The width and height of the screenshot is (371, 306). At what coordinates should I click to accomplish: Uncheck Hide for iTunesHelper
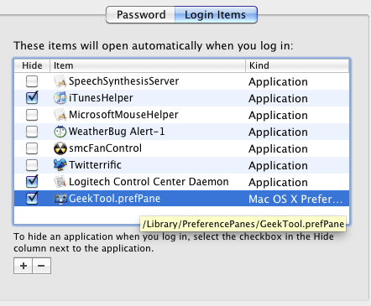(x=32, y=97)
